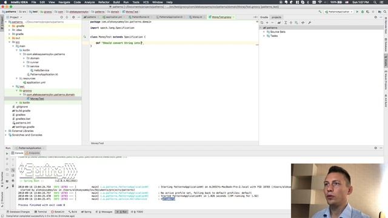
Task: Open the Terminal tool window button
Action: coord(41,212)
